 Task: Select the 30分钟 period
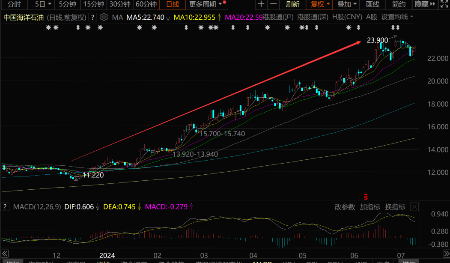pyautogui.click(x=120, y=4)
